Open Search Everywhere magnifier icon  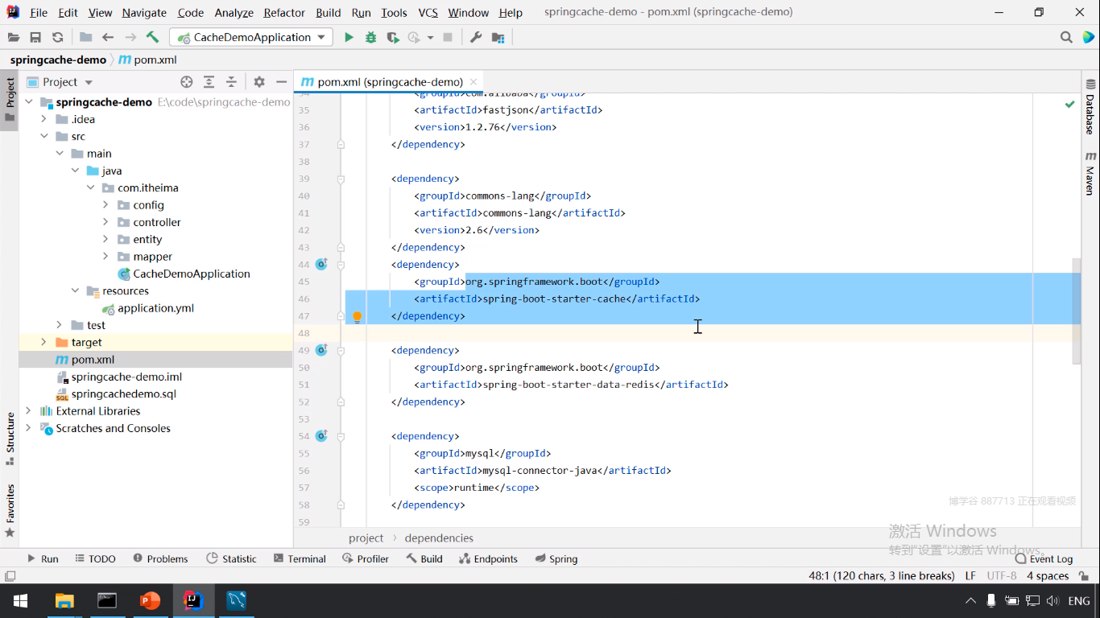point(1066,37)
